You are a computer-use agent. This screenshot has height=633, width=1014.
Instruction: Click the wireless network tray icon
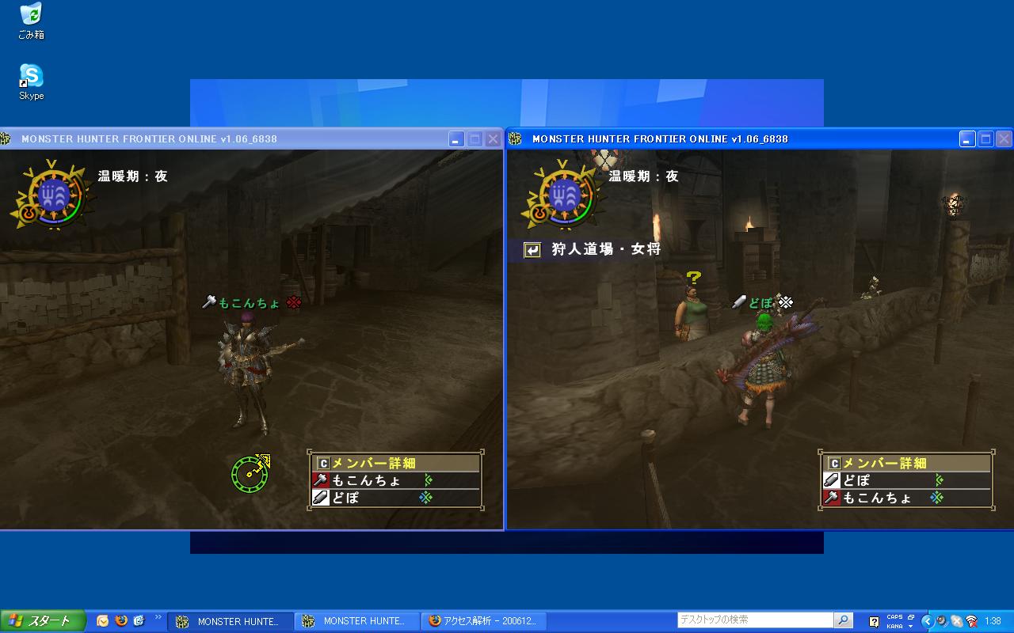click(x=970, y=621)
